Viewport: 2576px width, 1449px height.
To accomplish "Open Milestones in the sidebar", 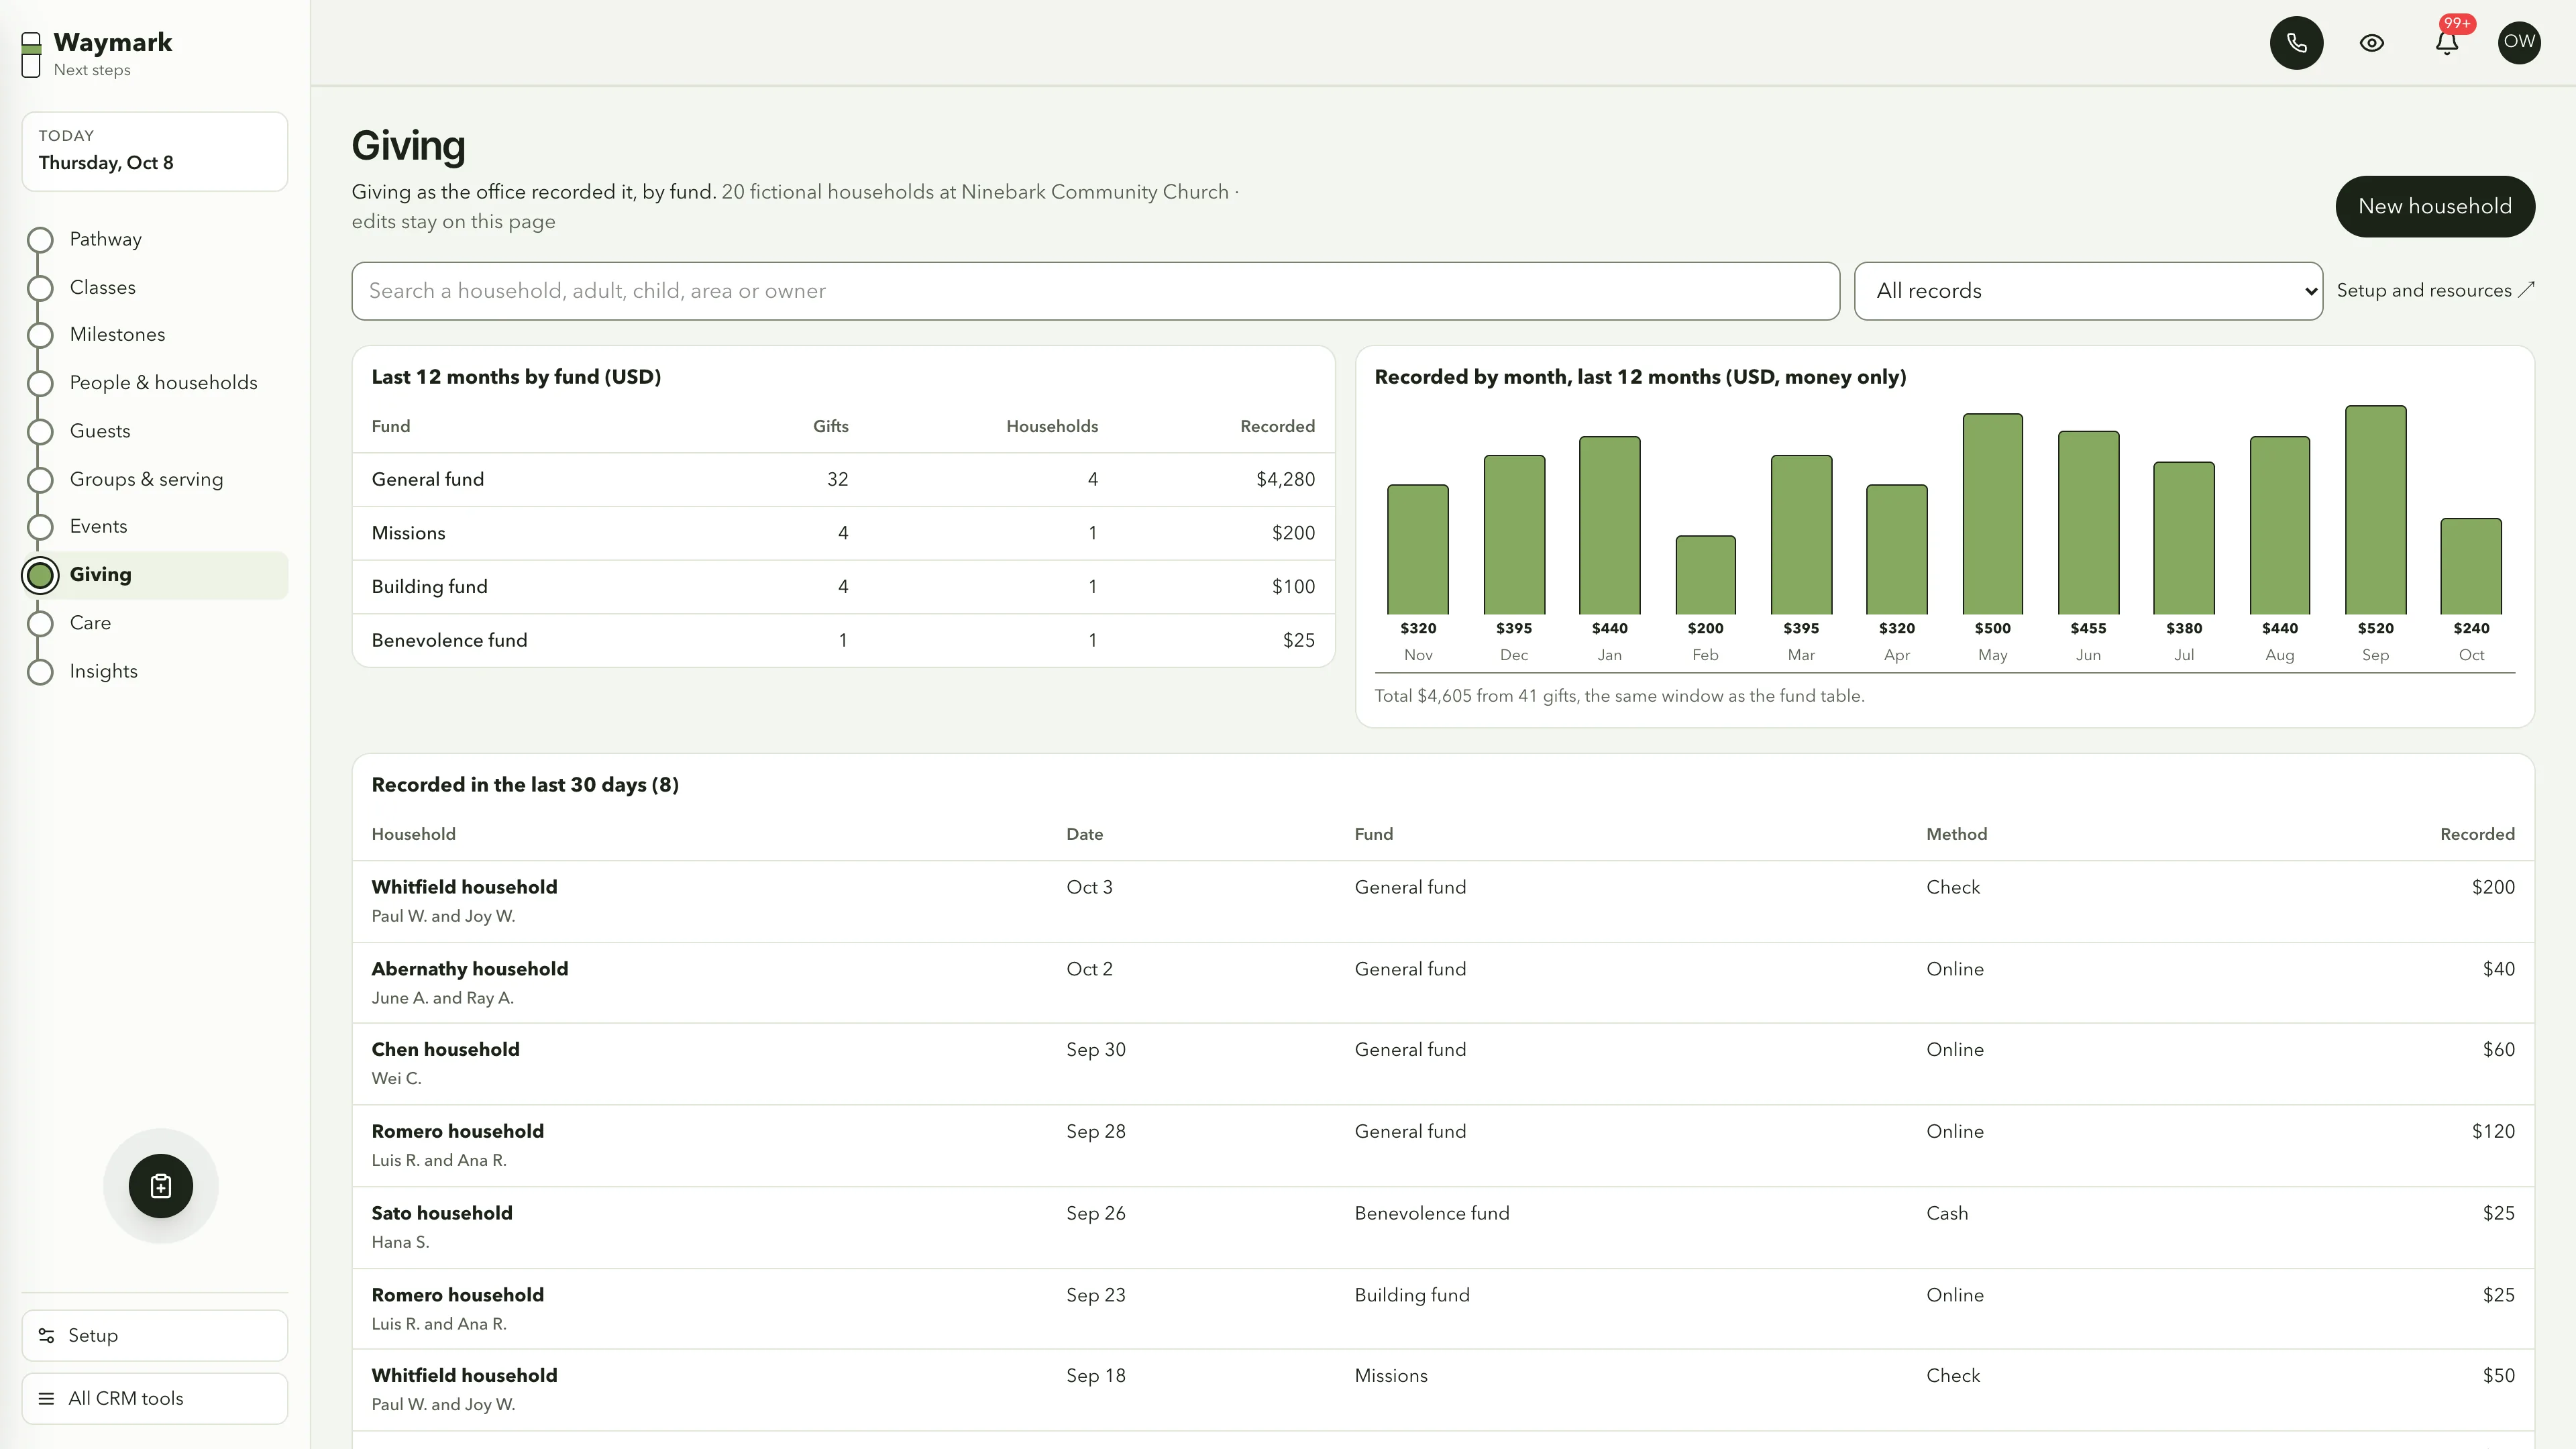I will click(117, 334).
